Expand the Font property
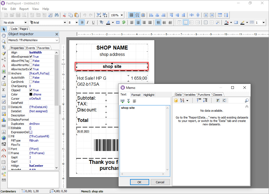The width and height of the screenshot is (269, 194). pos(9,149)
